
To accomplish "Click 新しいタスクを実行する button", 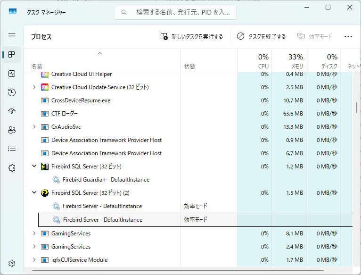I will point(191,36).
